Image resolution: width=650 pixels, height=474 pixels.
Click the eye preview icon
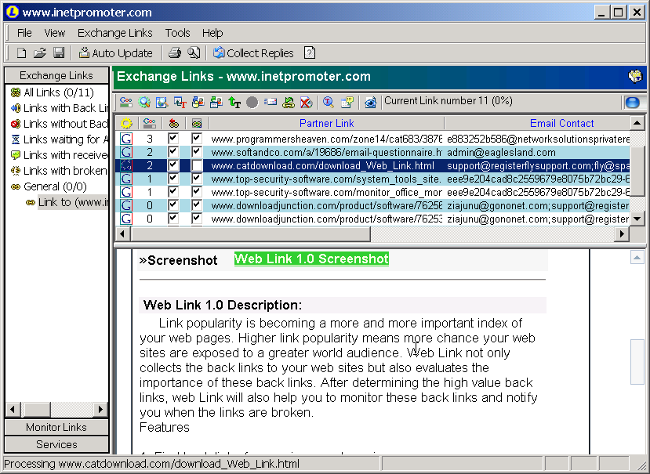370,102
